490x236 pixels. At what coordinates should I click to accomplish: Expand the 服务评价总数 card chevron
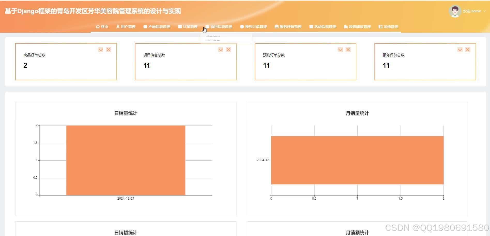460,50
